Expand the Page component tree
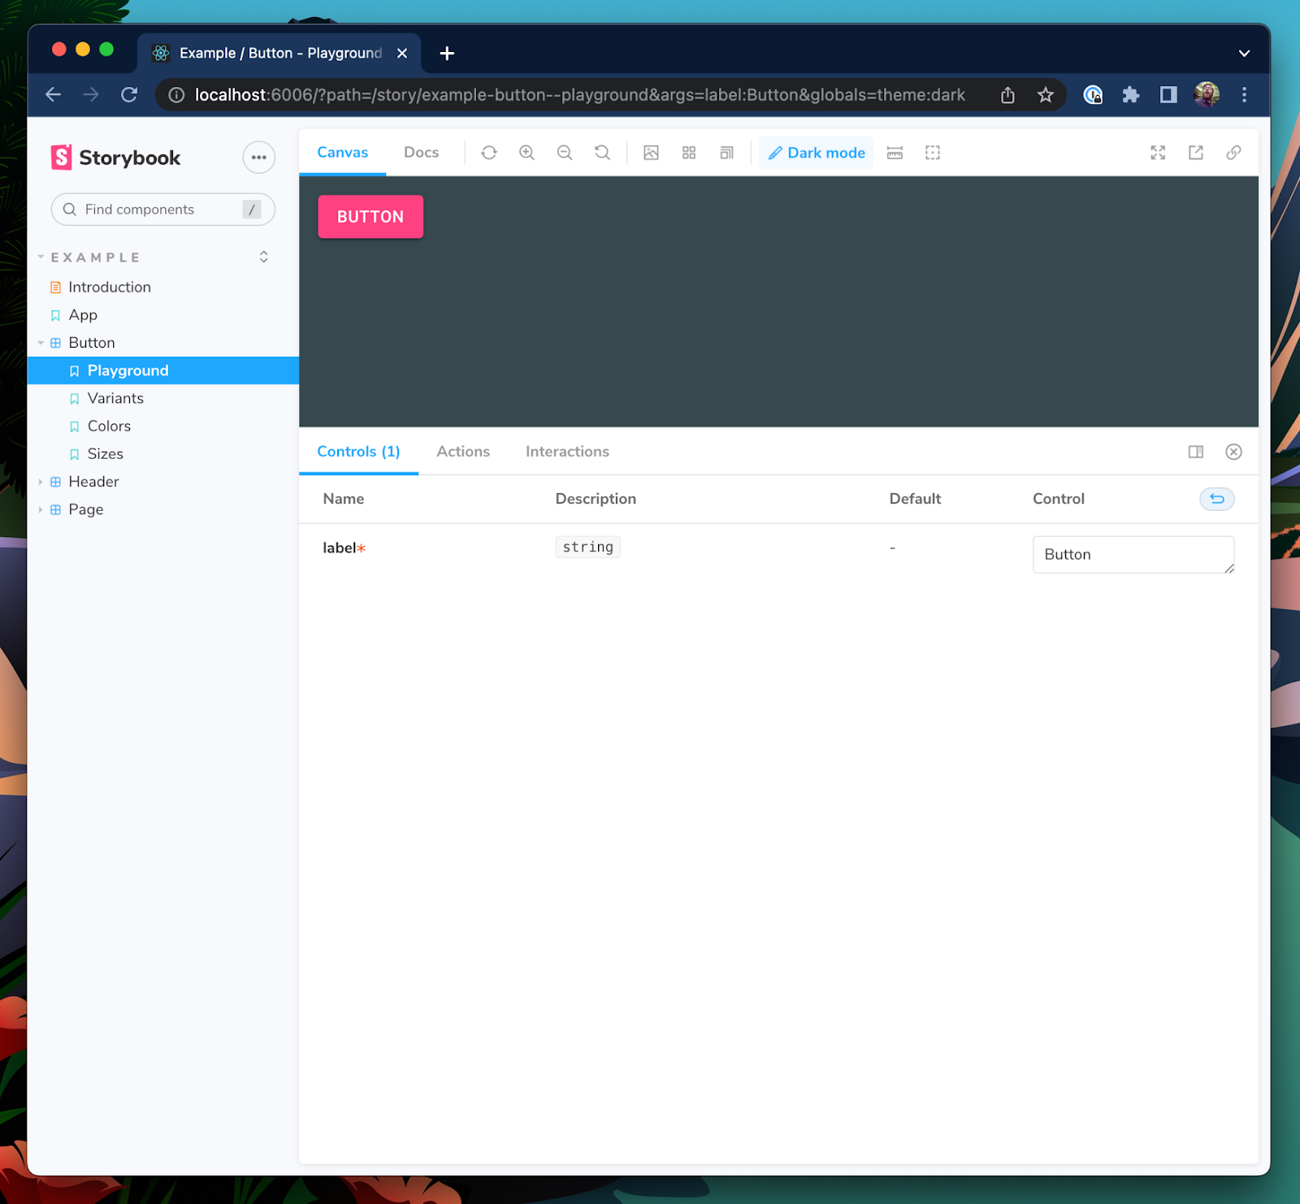 pos(41,509)
